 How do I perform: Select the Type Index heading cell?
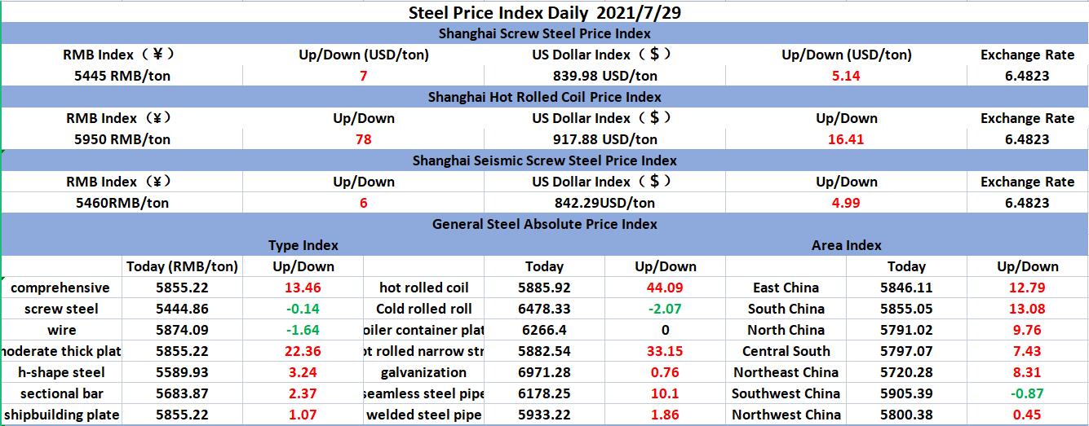coord(303,245)
